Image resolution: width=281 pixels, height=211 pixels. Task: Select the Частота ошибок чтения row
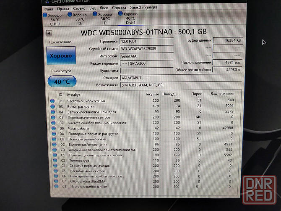point(142,100)
